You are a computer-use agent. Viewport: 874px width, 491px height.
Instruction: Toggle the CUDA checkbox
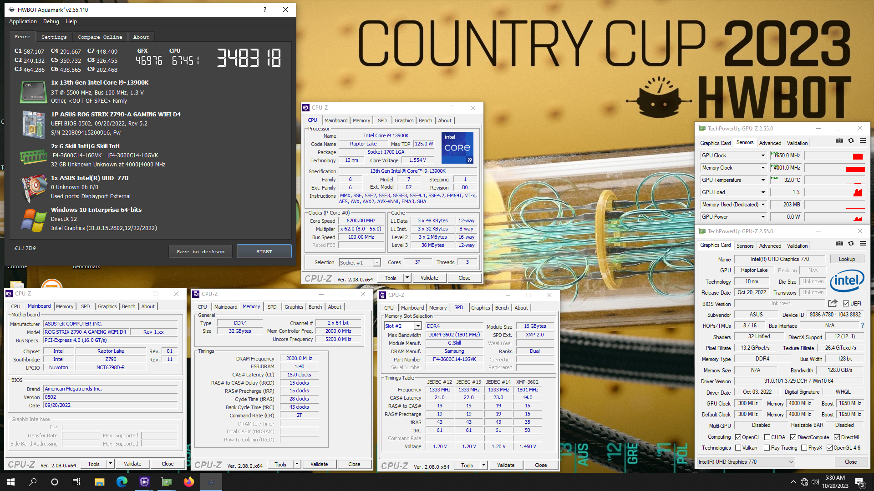[767, 437]
